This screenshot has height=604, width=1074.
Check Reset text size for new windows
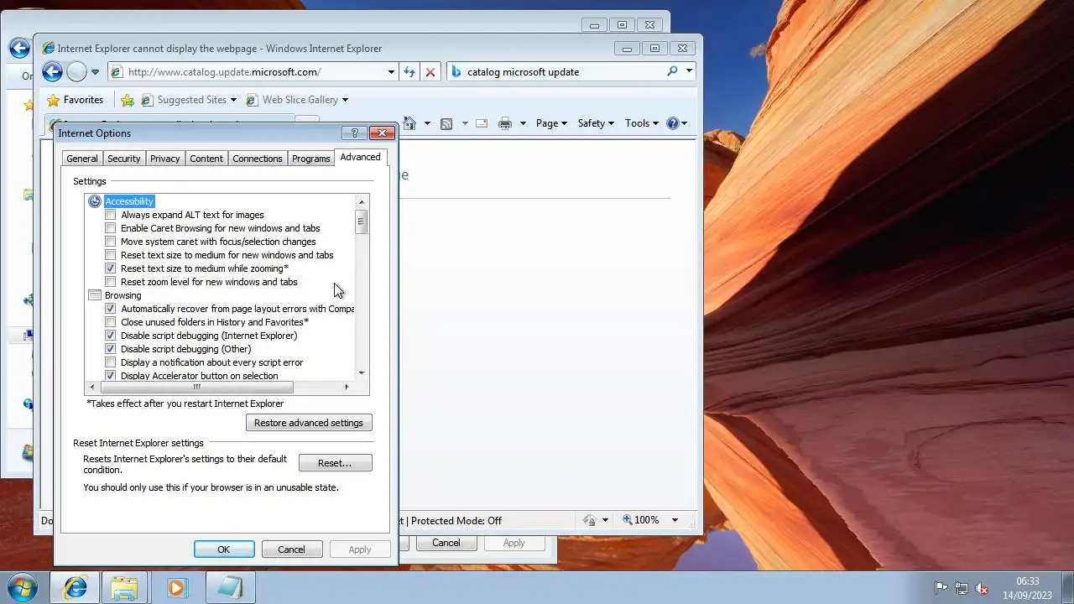pos(110,255)
